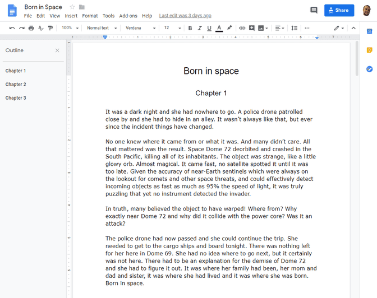Image resolution: width=377 pixels, height=298 pixels.
Task: Open the 100% zoom dropdown
Action: (70, 28)
